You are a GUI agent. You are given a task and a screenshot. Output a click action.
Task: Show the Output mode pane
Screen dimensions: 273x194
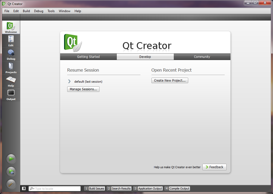11,94
